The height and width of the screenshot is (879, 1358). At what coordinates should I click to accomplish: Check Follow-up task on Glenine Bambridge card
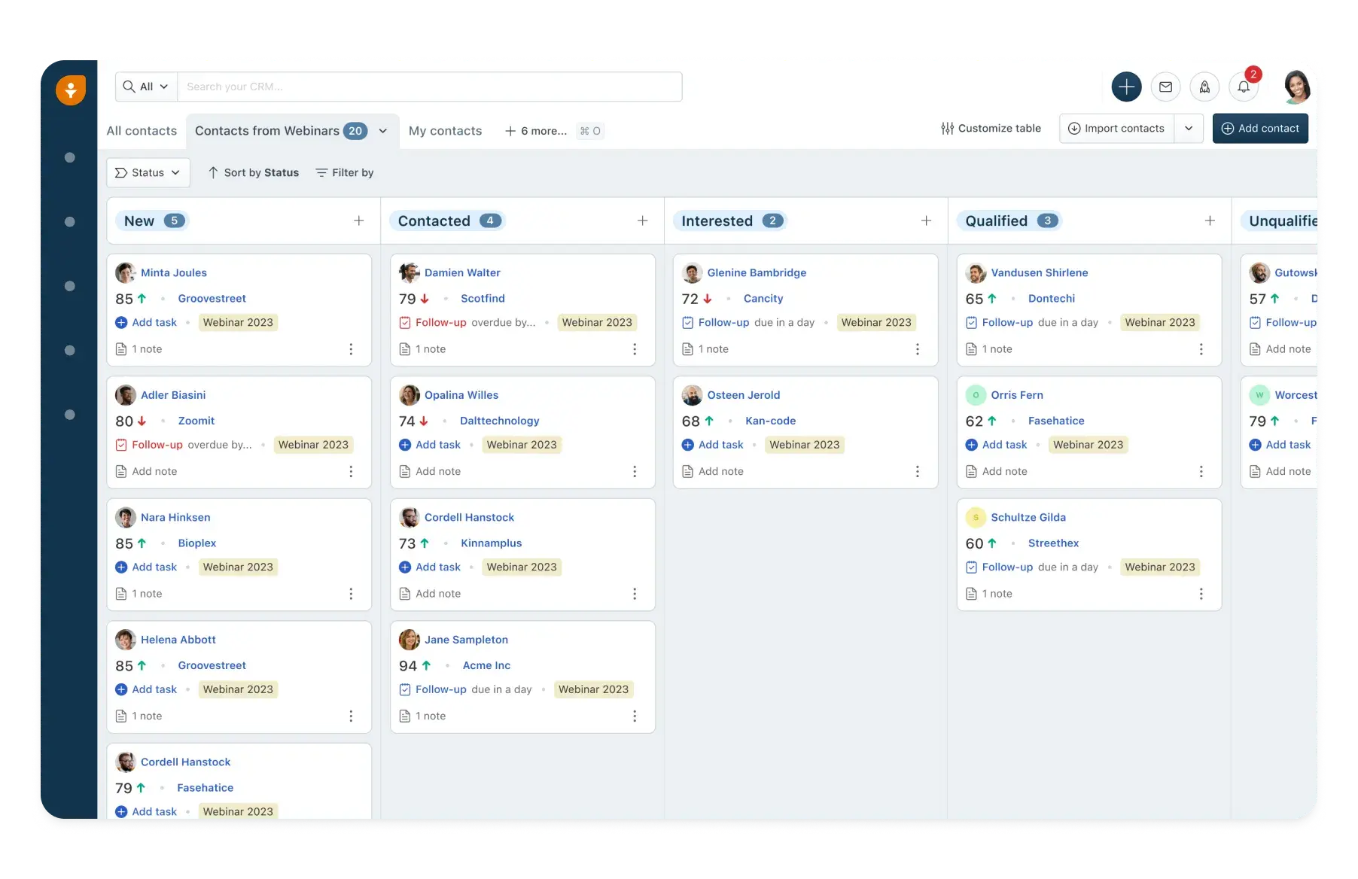[687, 323]
